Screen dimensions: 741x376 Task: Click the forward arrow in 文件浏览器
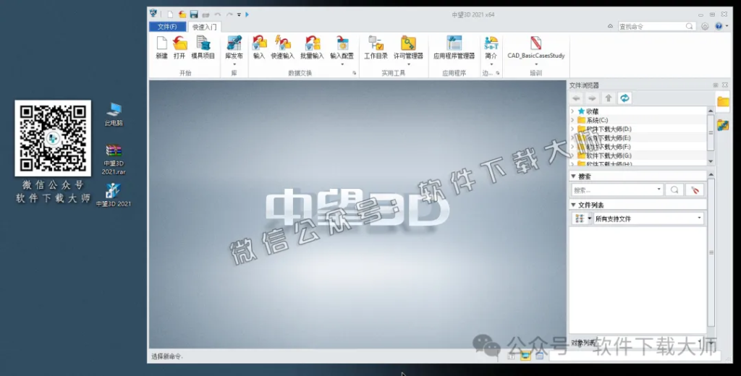(x=592, y=98)
